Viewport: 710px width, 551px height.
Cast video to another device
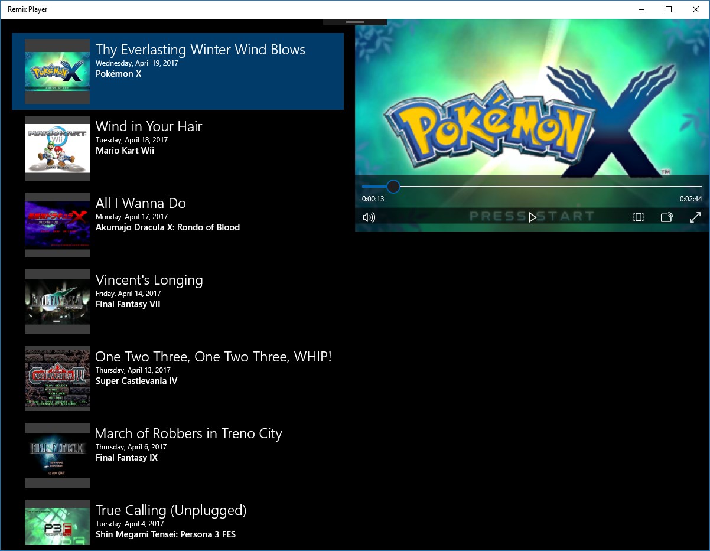click(666, 217)
